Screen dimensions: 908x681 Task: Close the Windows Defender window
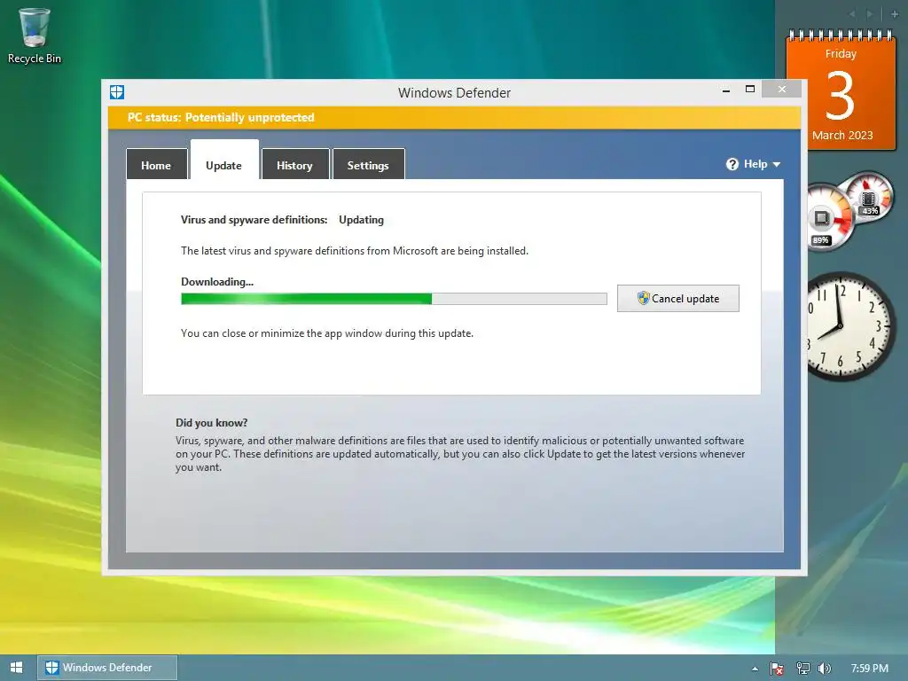coord(782,90)
